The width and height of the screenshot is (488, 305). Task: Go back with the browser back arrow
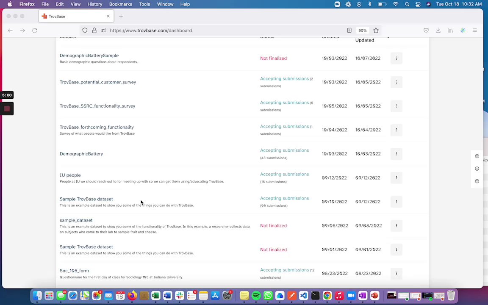pyautogui.click(x=10, y=30)
